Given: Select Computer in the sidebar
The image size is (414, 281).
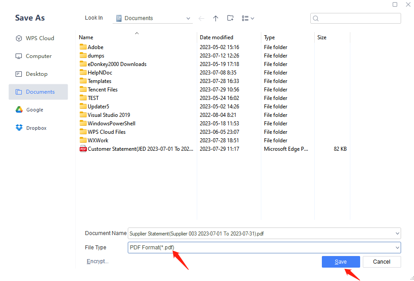Looking at the screenshot, I should point(38,56).
